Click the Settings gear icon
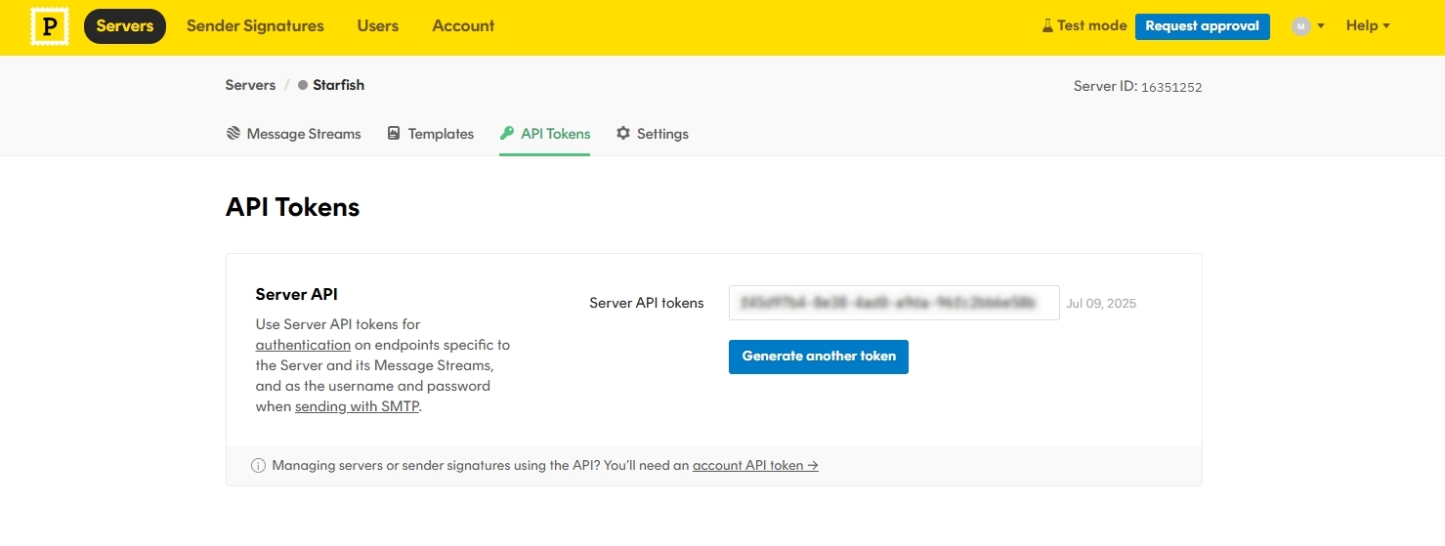The image size is (1445, 546). coord(623,133)
